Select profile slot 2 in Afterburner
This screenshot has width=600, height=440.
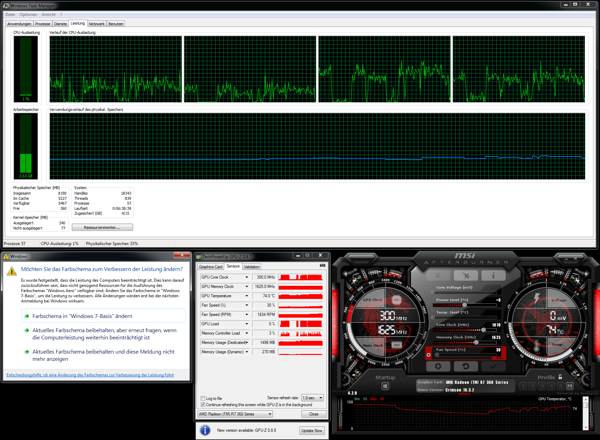pyautogui.click(x=533, y=386)
